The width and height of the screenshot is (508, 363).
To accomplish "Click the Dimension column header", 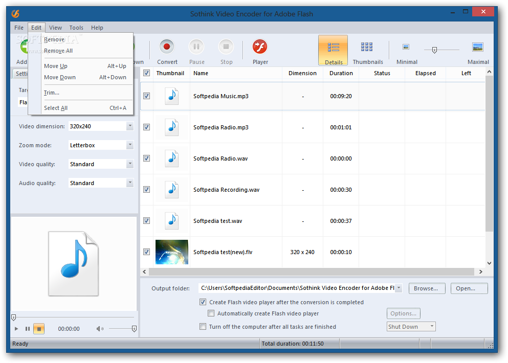I will pyautogui.click(x=302, y=73).
